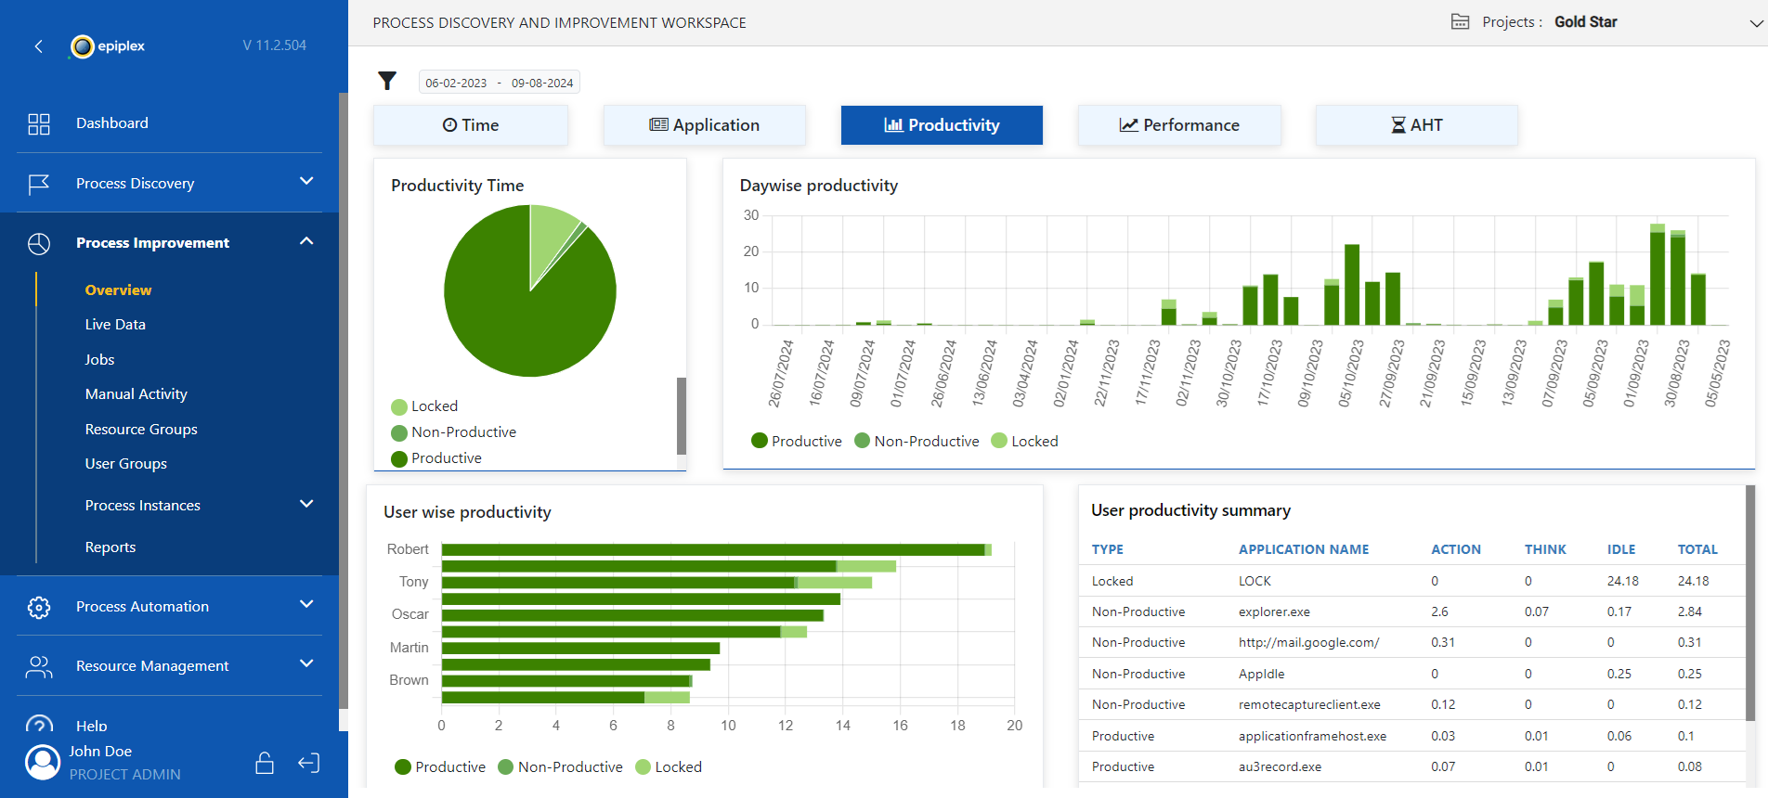
Task: Click the Help question icon
Action: point(39,725)
